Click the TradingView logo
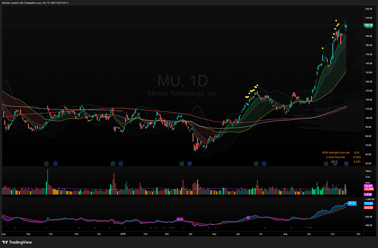This screenshot has width=378, height=248. point(17,242)
